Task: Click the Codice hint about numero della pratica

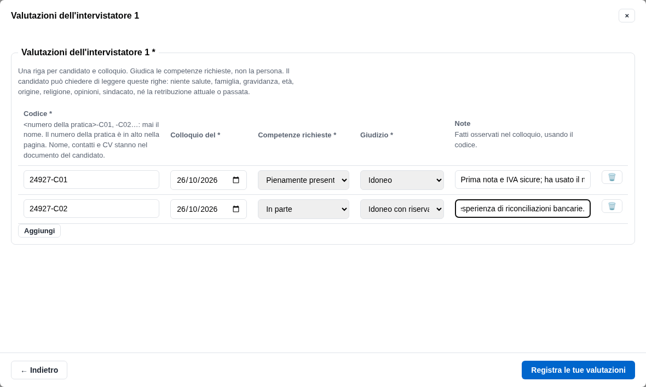Action: [x=91, y=140]
